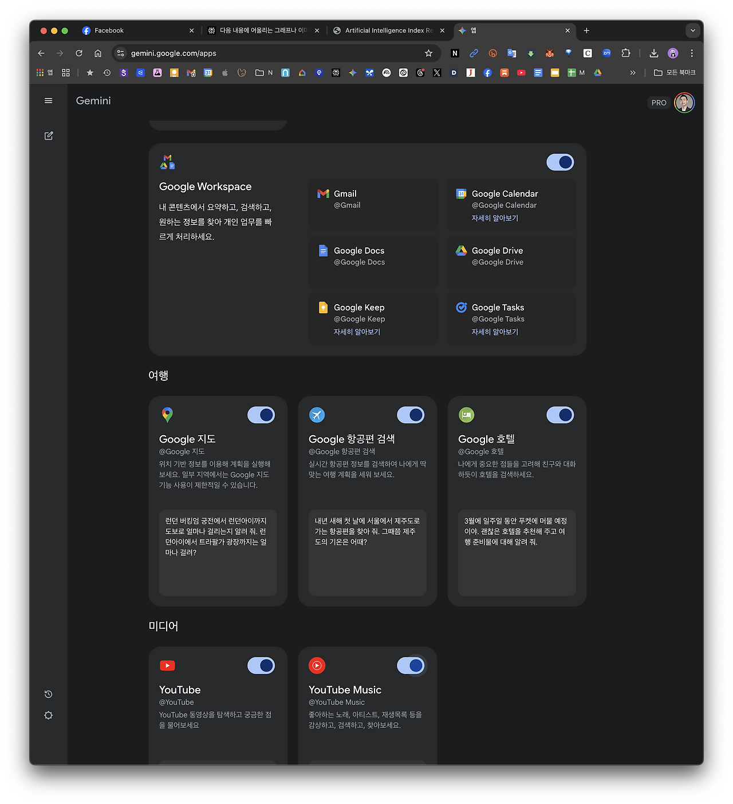This screenshot has height=804, width=733.
Task: Disable the YouTube Music extension toggle
Action: pos(411,665)
